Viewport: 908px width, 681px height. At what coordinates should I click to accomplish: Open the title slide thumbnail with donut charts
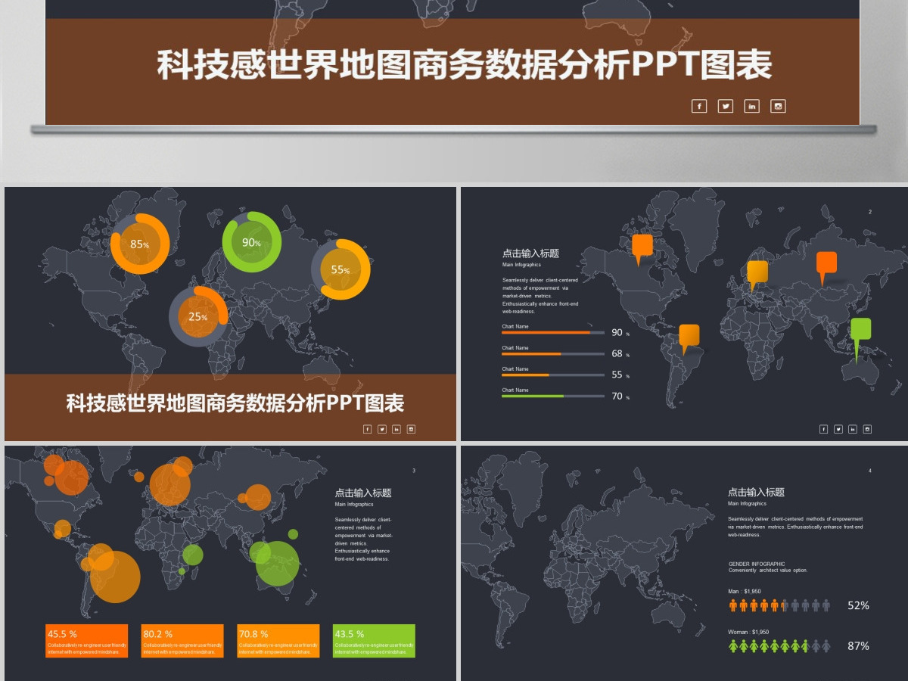coord(231,314)
